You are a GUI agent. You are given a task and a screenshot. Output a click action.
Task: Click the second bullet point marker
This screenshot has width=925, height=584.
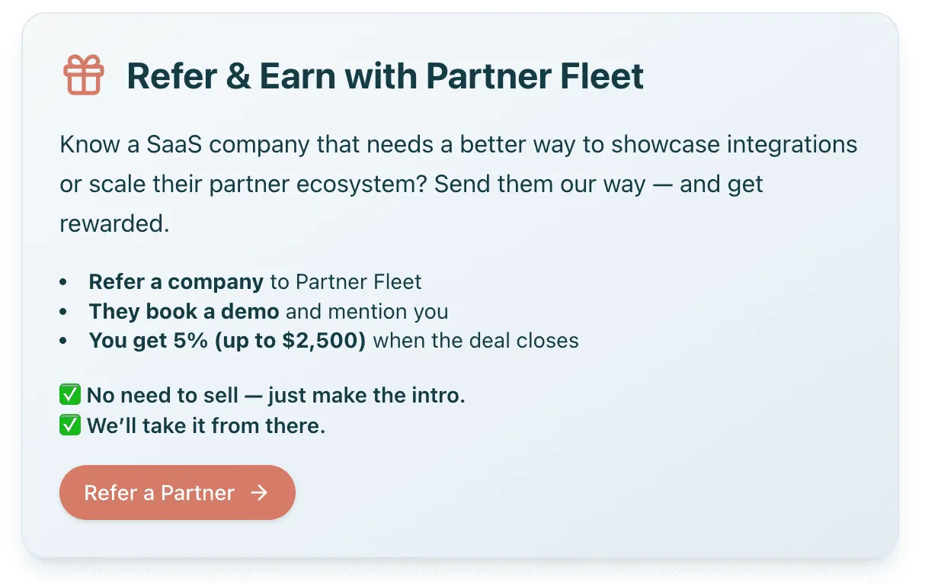point(64,312)
